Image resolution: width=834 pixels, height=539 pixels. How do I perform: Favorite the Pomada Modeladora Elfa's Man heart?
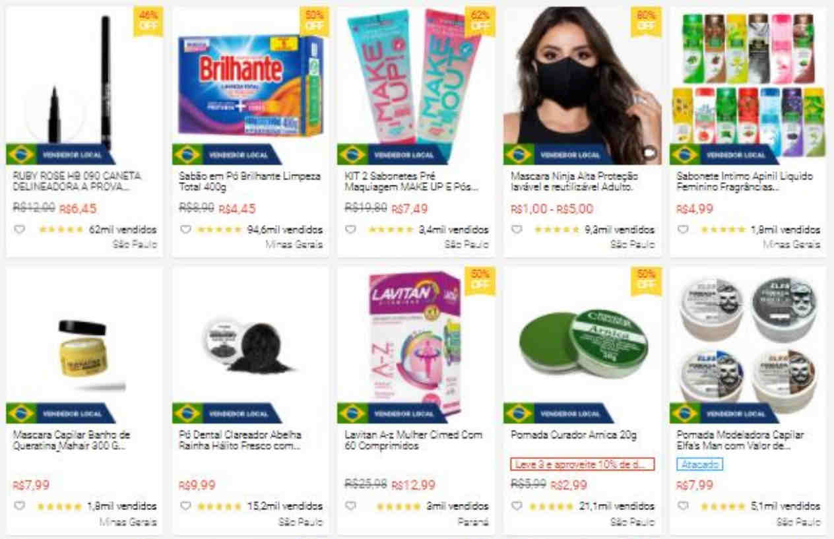683,506
